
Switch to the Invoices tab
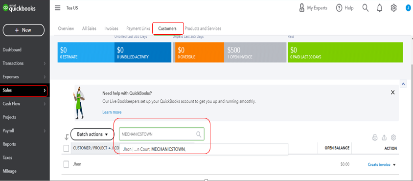(x=111, y=28)
